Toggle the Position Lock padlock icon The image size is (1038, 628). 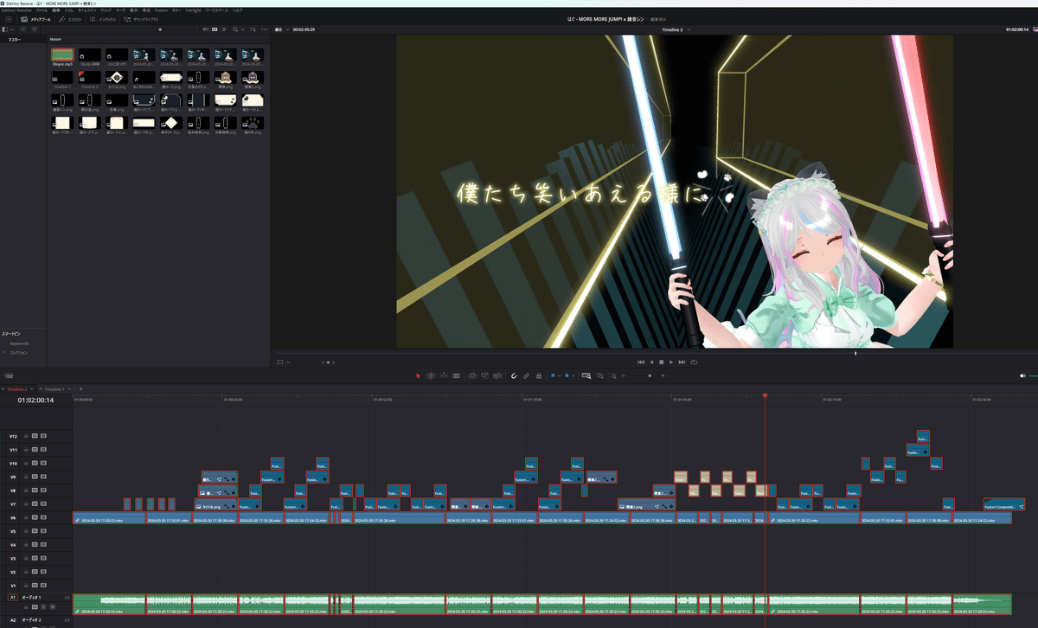[x=539, y=376]
